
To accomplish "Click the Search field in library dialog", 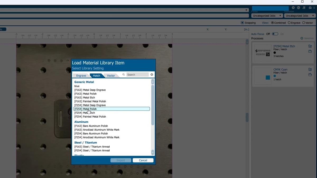I will [137, 75].
